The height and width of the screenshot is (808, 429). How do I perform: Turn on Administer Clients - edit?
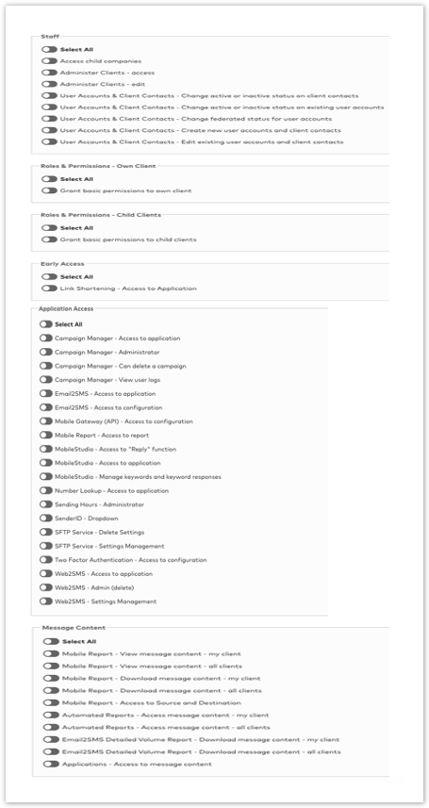pos(49,84)
